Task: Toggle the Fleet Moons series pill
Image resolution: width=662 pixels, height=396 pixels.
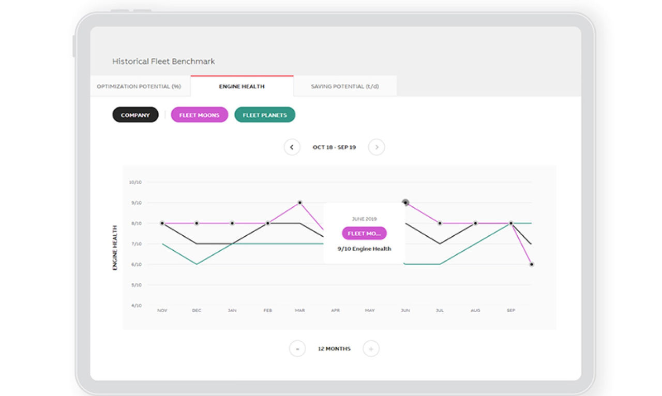Action: tap(199, 115)
